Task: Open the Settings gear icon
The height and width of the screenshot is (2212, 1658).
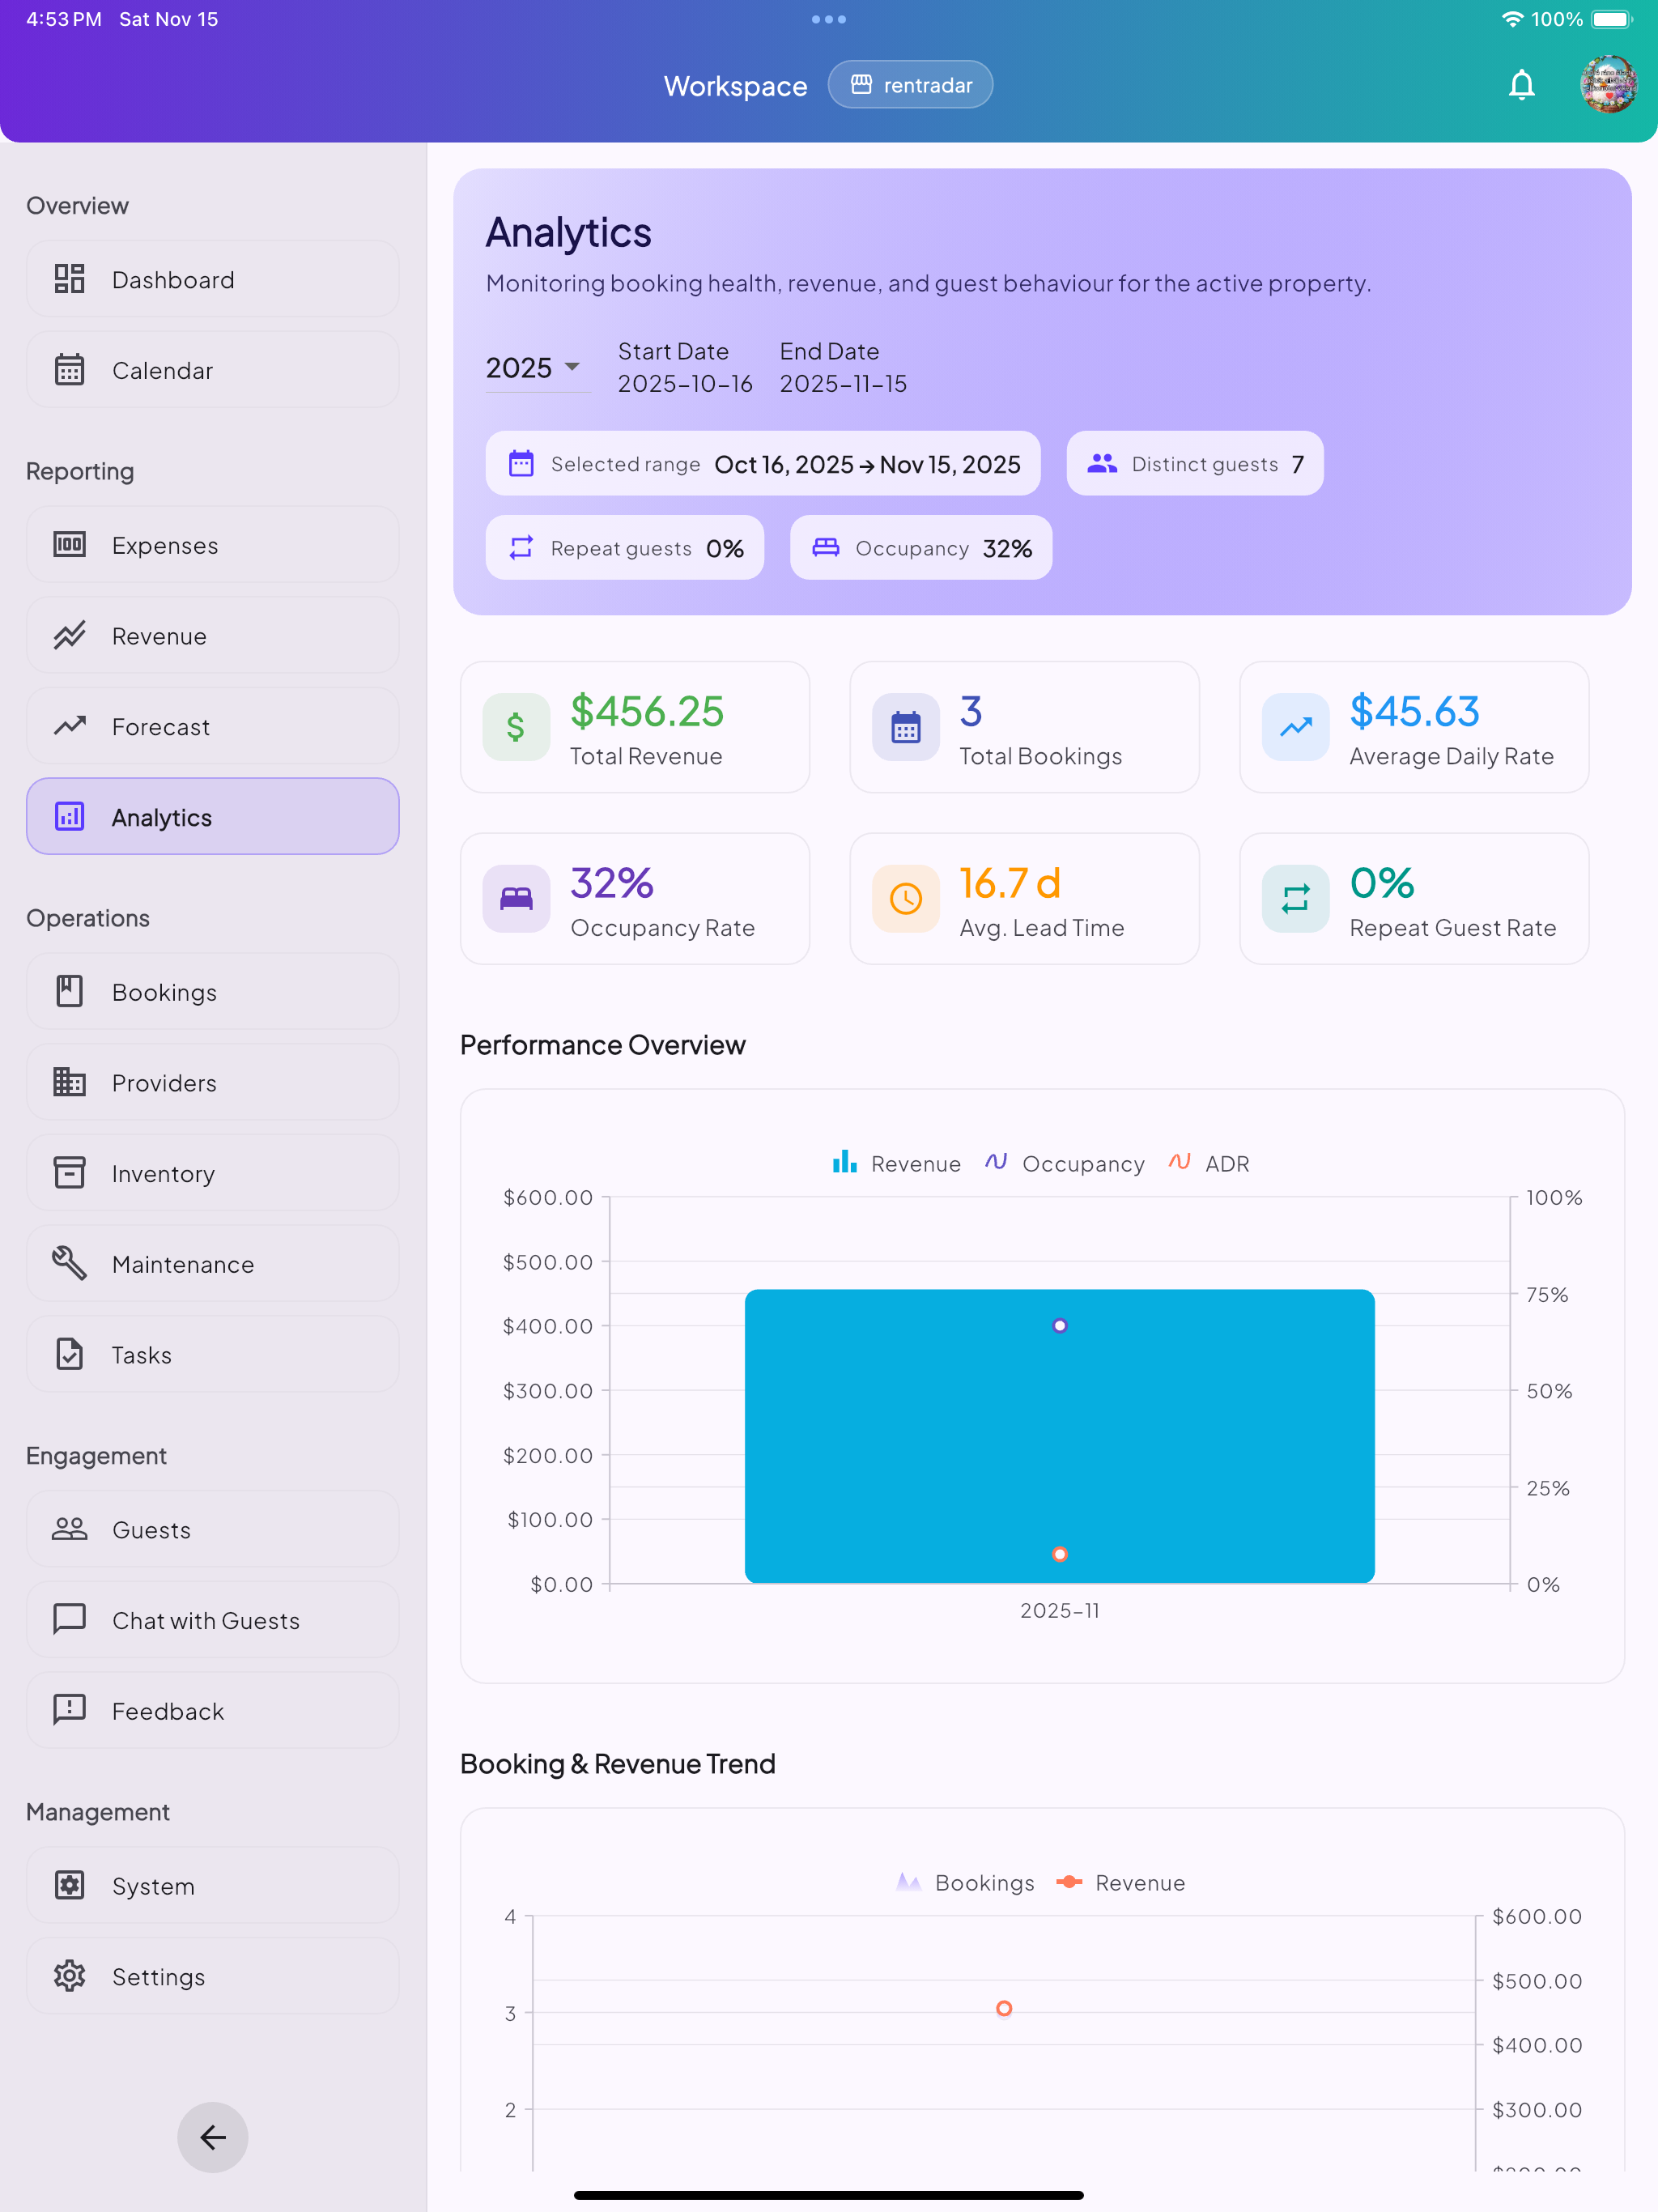Action: (69, 1976)
